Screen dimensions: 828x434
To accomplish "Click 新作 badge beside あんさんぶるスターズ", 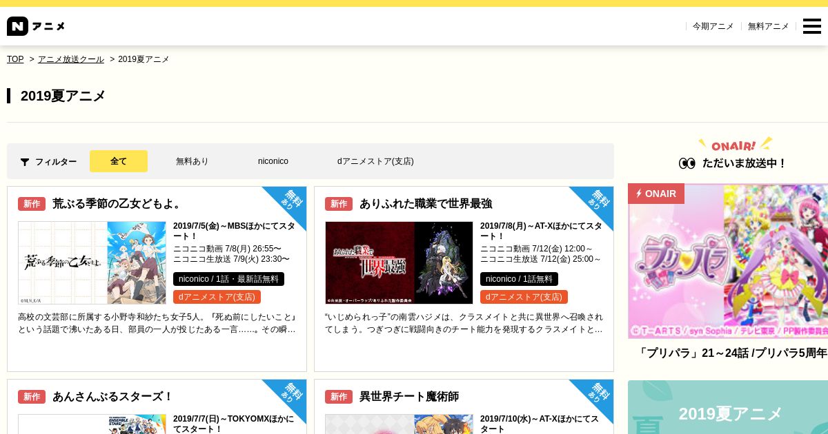I will click(x=32, y=397).
